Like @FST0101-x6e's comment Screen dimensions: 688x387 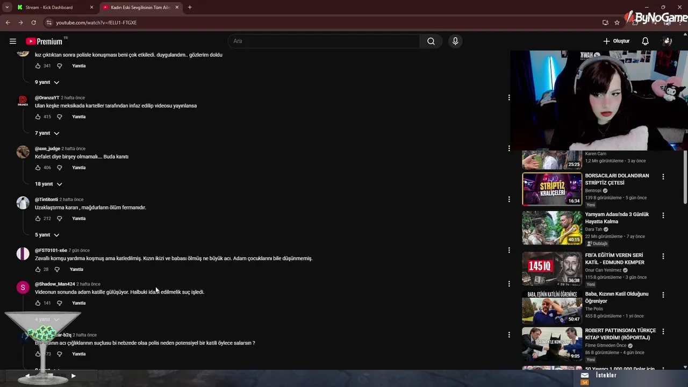(38, 269)
